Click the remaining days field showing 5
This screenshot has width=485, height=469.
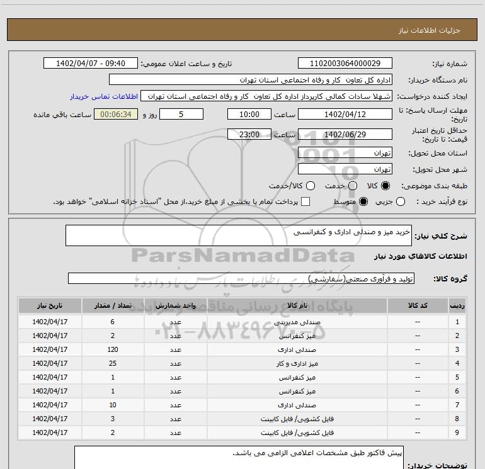(181, 115)
